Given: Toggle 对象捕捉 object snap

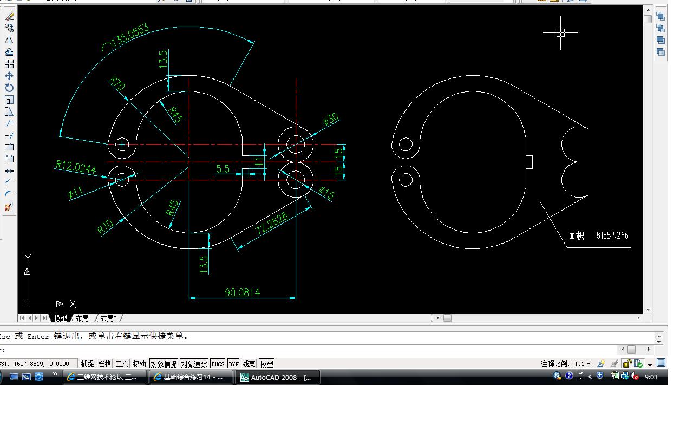Looking at the screenshot, I should click(164, 364).
